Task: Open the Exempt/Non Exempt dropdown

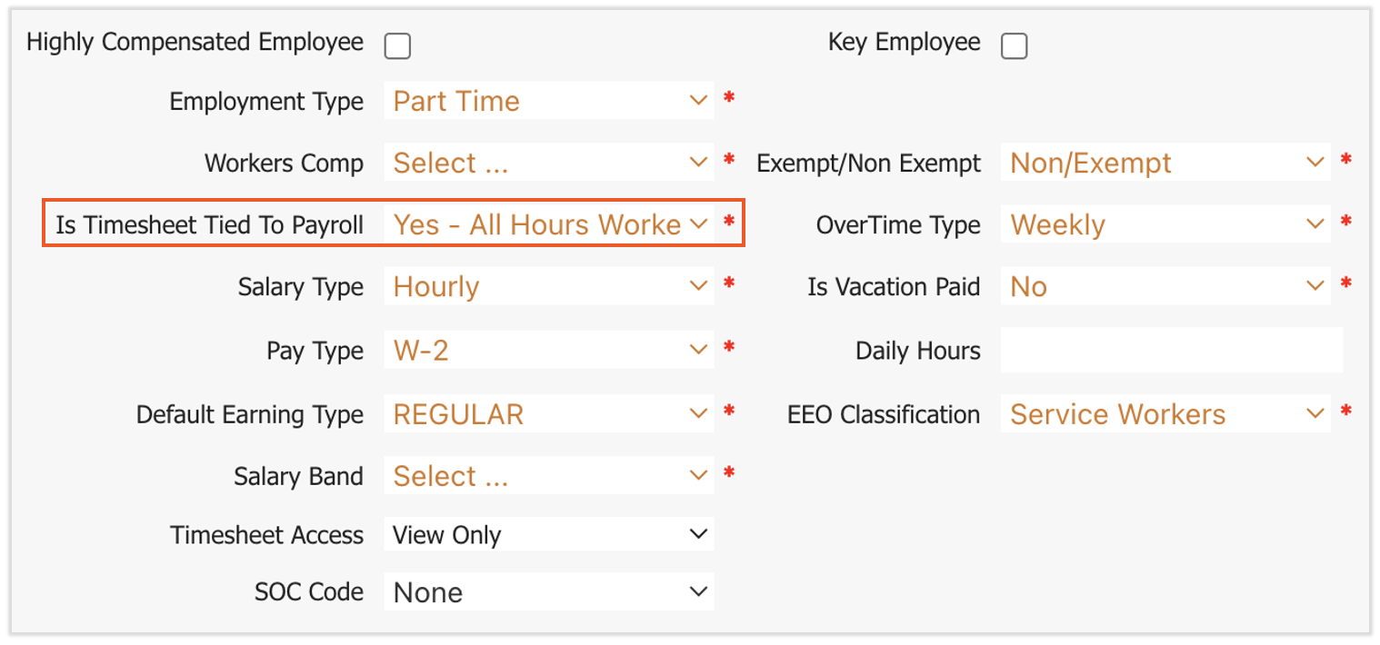Action: coord(1165,163)
